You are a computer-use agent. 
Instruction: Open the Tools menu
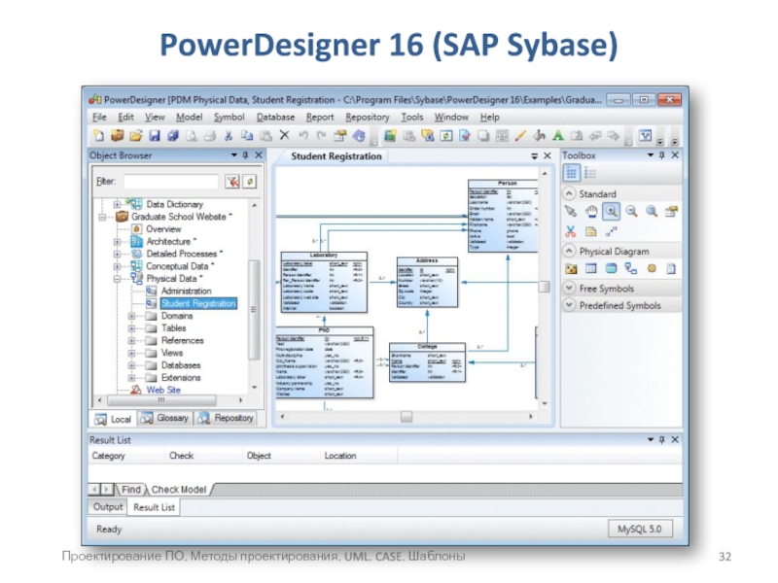pyautogui.click(x=411, y=117)
